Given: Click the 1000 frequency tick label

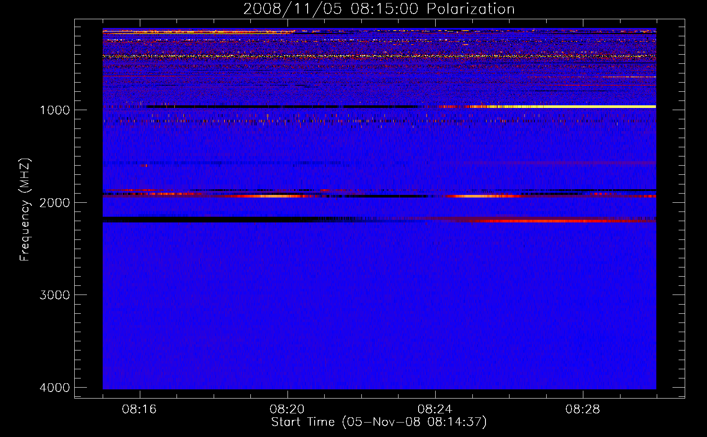Looking at the screenshot, I should (x=55, y=110).
